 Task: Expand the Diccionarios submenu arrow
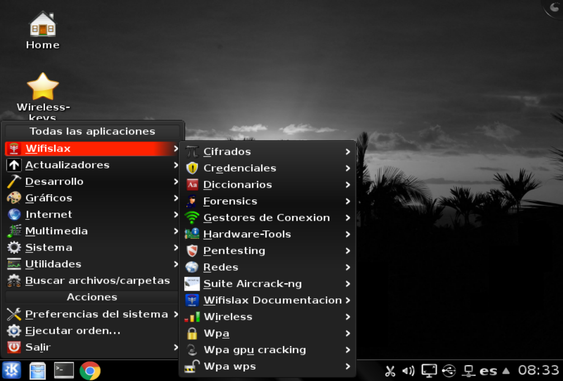click(x=348, y=185)
